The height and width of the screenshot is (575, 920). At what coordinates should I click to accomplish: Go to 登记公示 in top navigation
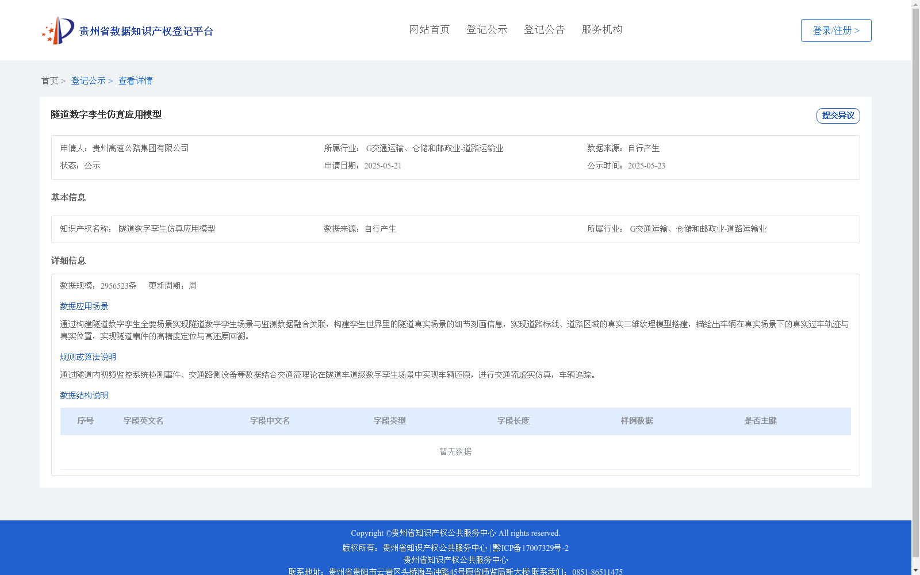(487, 30)
